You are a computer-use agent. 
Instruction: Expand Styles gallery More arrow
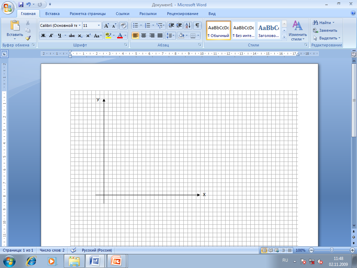tap(284, 37)
